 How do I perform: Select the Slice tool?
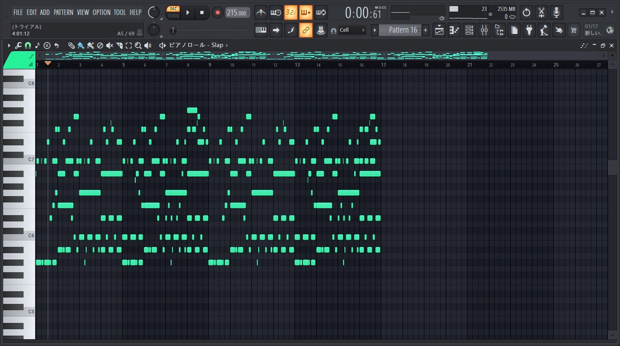pos(119,45)
